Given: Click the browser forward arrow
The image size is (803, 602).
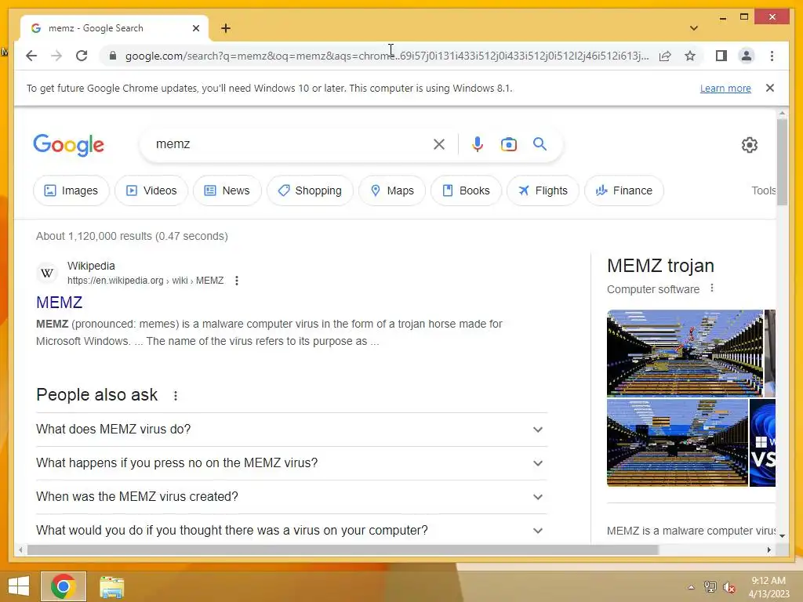Looking at the screenshot, I should pyautogui.click(x=56, y=56).
